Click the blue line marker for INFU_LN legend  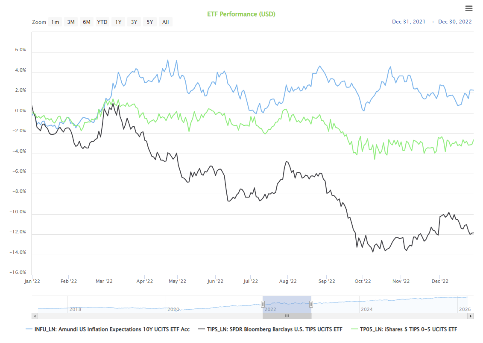click(x=29, y=329)
